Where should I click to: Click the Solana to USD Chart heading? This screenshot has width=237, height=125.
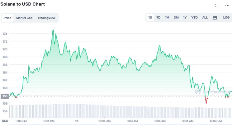click(22, 4)
